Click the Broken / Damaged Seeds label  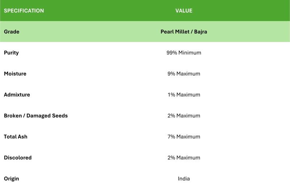[x=36, y=115]
